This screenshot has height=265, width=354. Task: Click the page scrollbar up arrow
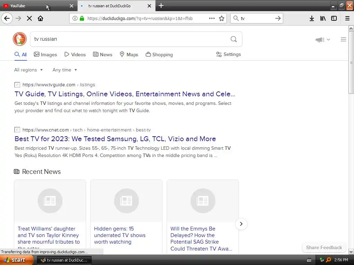click(351, 28)
